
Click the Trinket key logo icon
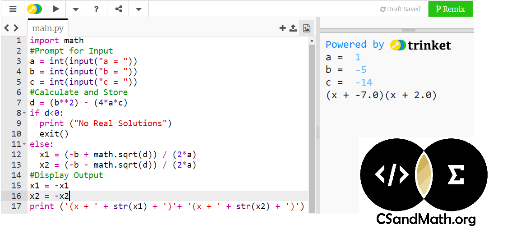(x=35, y=9)
